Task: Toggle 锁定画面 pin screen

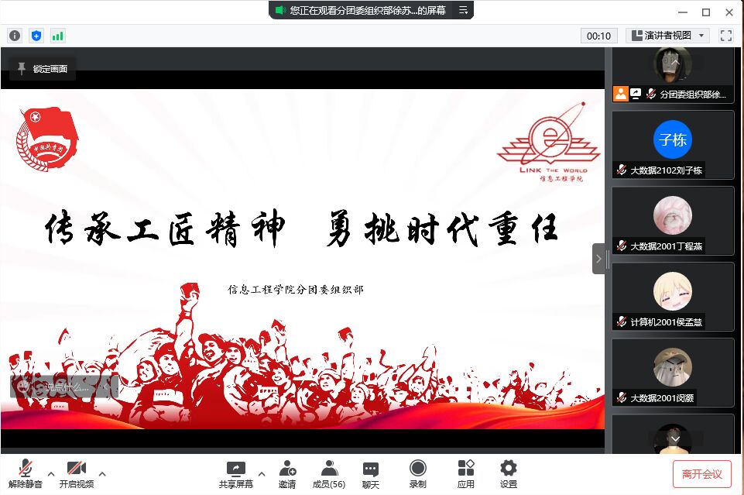Action: click(x=43, y=69)
